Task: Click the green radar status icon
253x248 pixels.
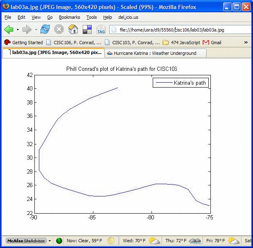Action: point(59,241)
